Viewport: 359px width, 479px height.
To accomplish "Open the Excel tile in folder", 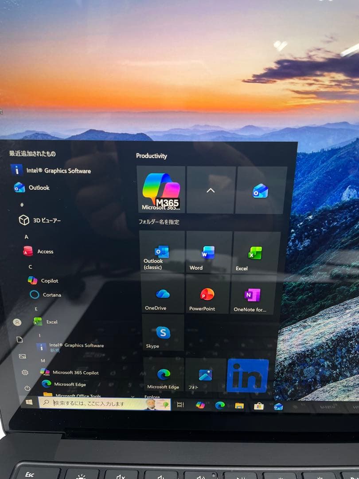I will click(256, 253).
